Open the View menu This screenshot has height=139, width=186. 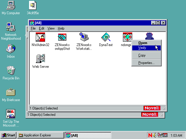51,28
